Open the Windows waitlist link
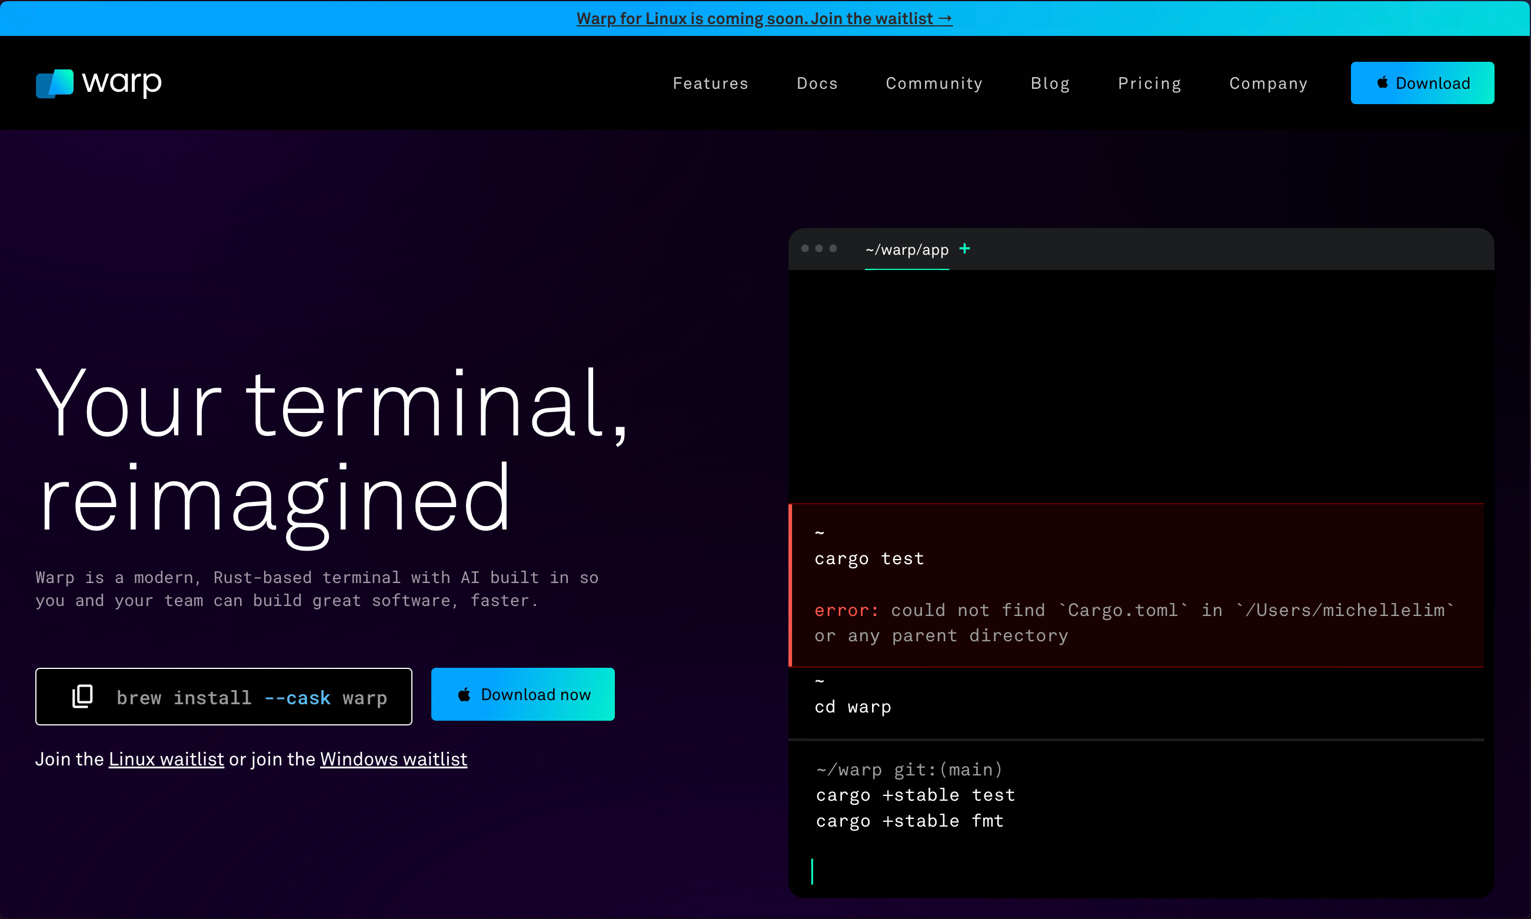The height and width of the screenshot is (919, 1531). pos(393,758)
